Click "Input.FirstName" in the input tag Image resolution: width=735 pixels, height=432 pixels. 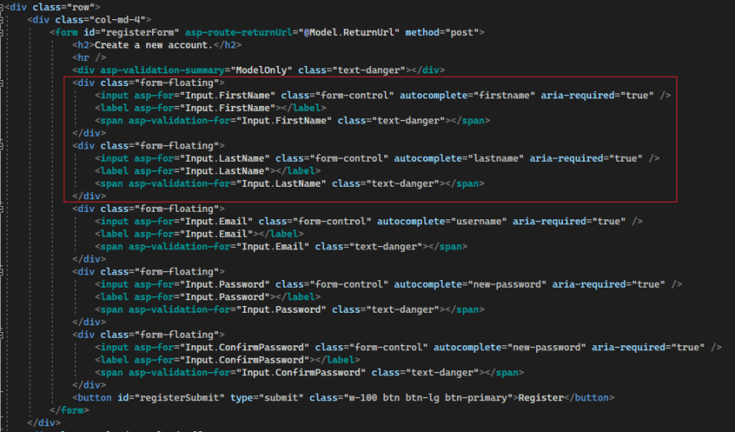point(227,95)
